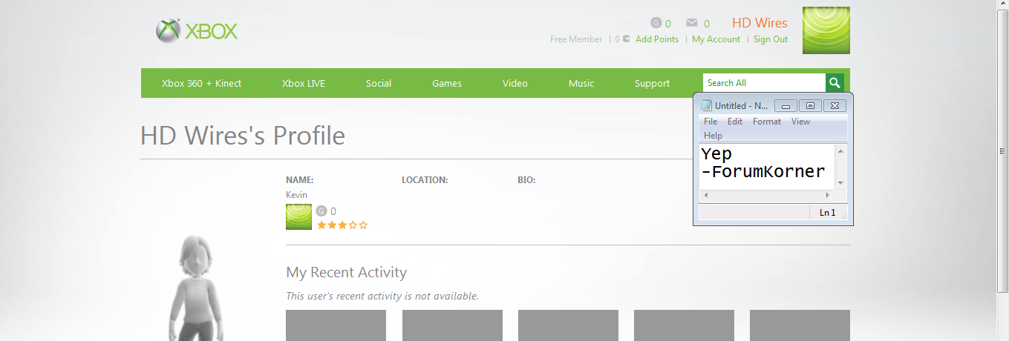The width and height of the screenshot is (1009, 341).
Task: Open the Xbox LIVE nav item
Action: tap(304, 83)
